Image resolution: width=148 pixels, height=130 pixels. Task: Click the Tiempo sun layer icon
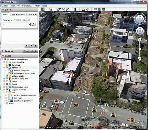10,81
